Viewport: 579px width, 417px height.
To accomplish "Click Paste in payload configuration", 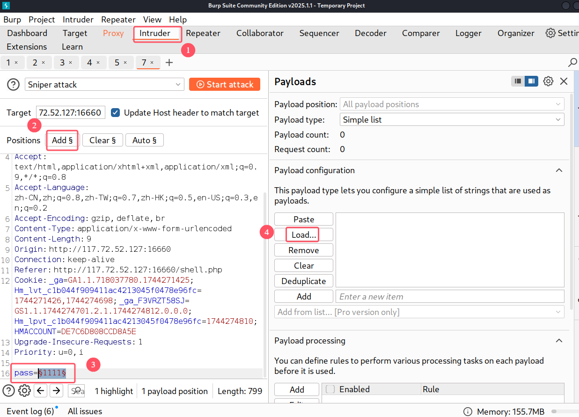I will 304,219.
